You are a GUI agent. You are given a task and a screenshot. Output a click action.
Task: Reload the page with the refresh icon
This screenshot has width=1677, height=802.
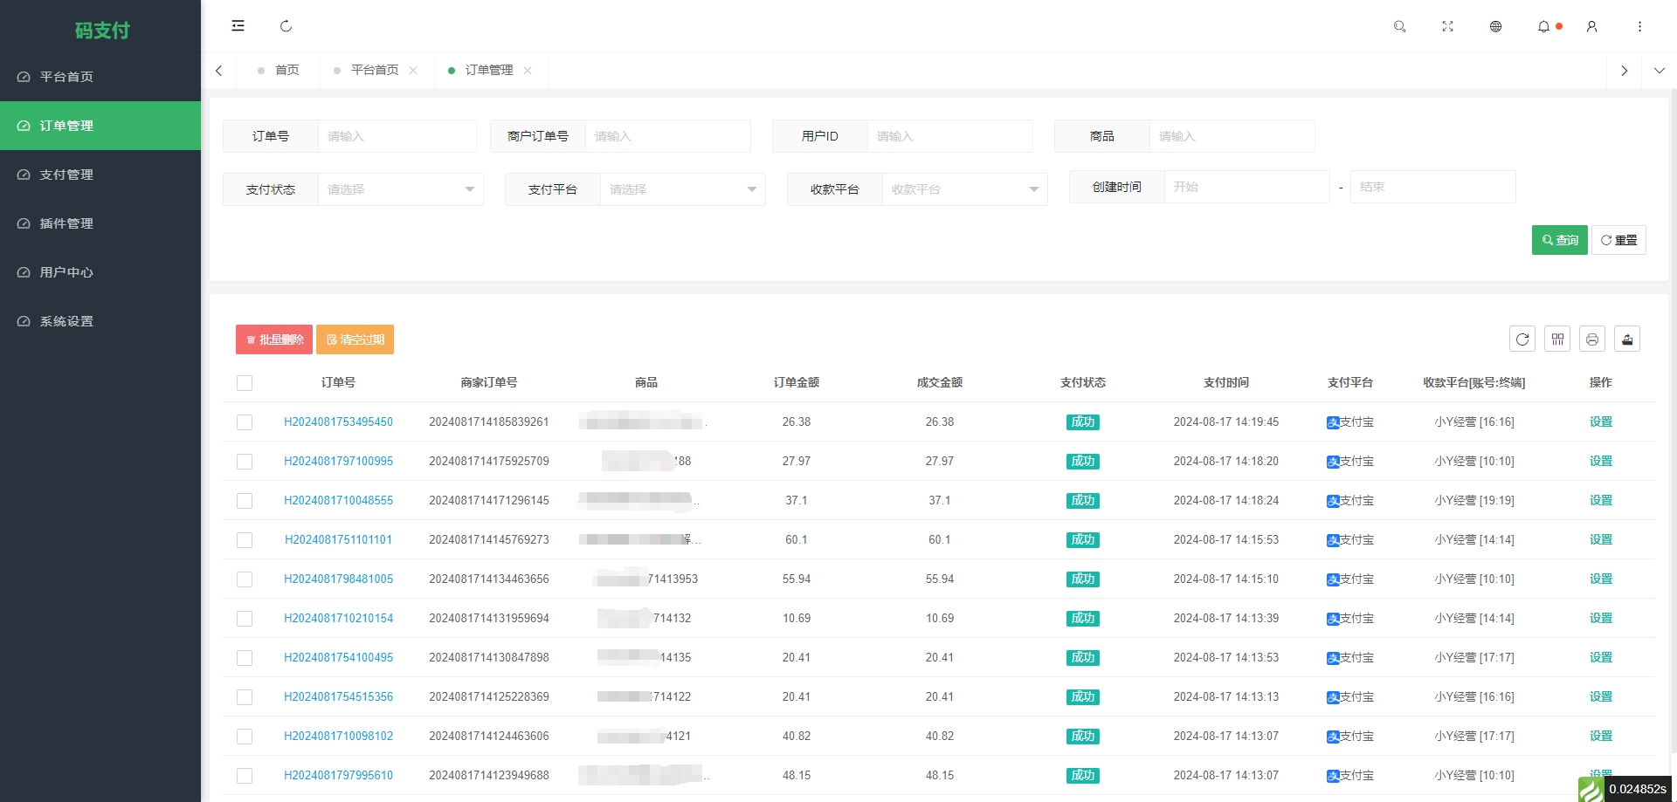[x=286, y=26]
